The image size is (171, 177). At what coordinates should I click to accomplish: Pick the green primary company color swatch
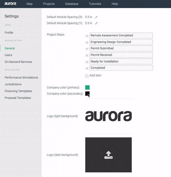click(x=87, y=87)
